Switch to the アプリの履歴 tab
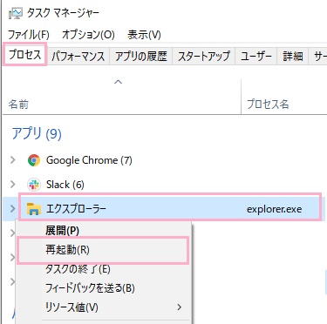327x324 pixels. [141, 56]
